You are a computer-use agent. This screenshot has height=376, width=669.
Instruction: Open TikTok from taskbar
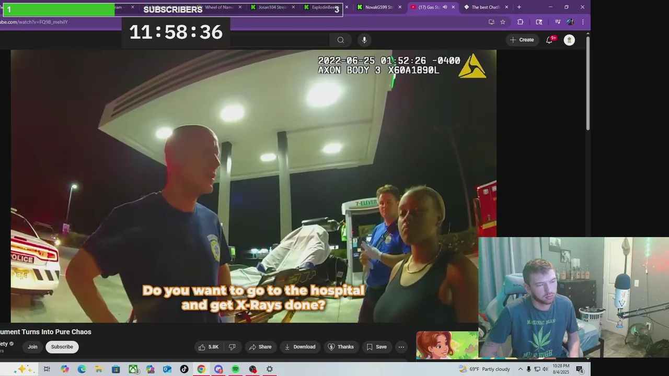(x=184, y=369)
